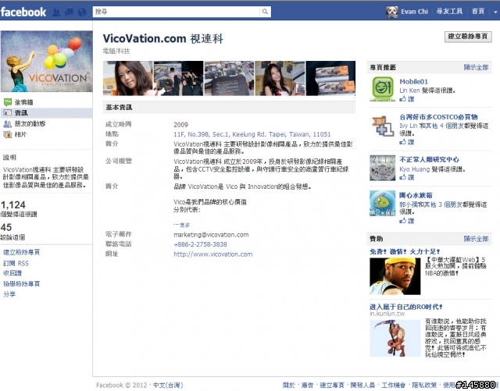Open fifth photo showing product boxes
Viewport: 500px width, 391px height.
(330, 78)
